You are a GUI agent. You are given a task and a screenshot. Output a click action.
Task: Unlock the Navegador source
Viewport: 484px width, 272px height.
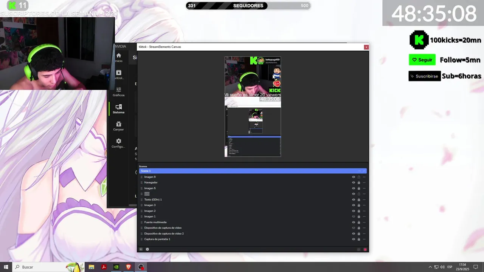coord(359,182)
